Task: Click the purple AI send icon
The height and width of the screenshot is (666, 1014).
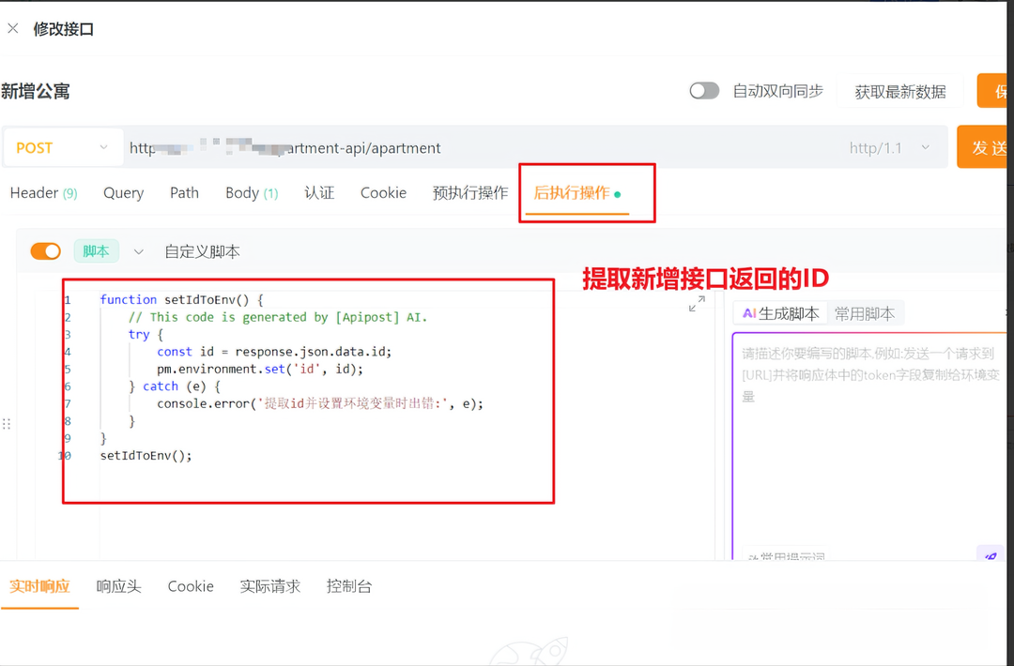Action: click(991, 555)
